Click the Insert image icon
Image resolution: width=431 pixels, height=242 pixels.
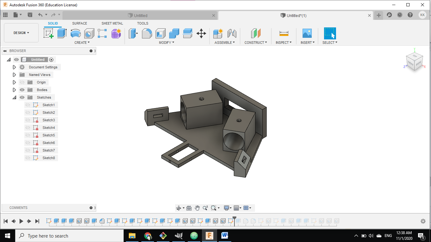[x=307, y=33]
